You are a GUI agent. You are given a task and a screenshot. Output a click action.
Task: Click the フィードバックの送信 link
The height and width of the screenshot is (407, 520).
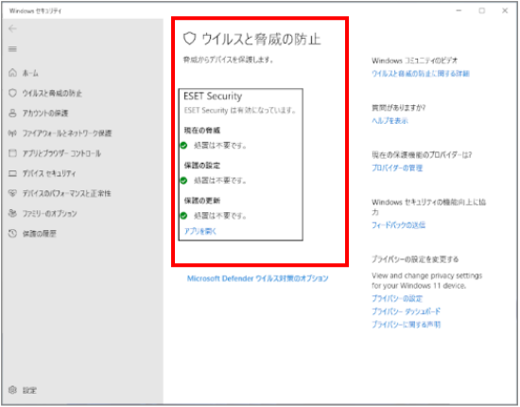pyautogui.click(x=398, y=225)
